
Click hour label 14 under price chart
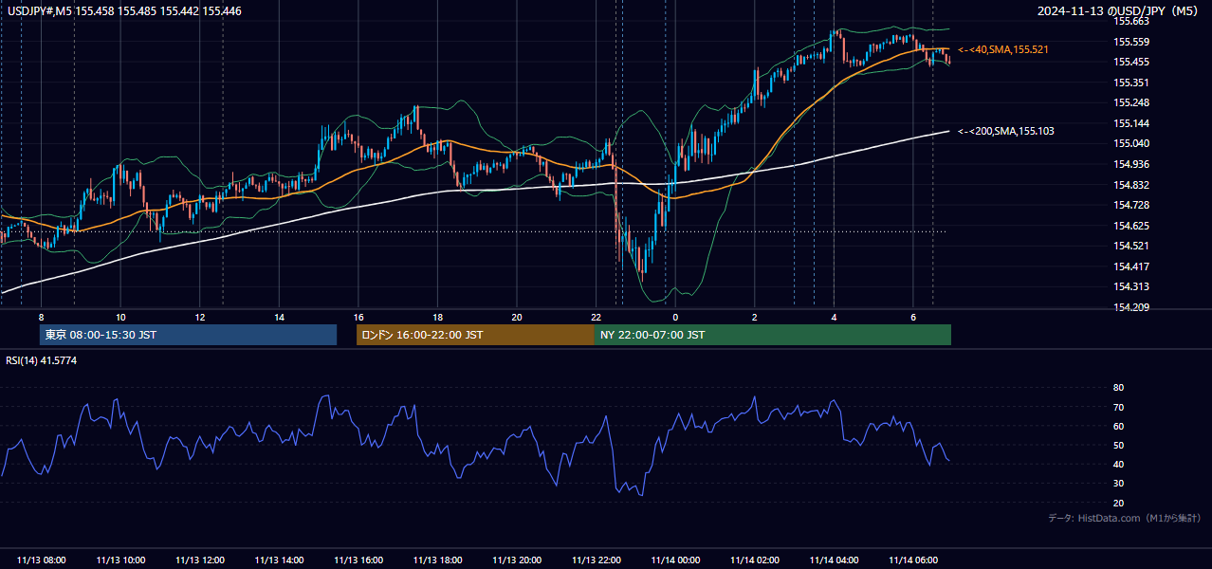coord(279,317)
